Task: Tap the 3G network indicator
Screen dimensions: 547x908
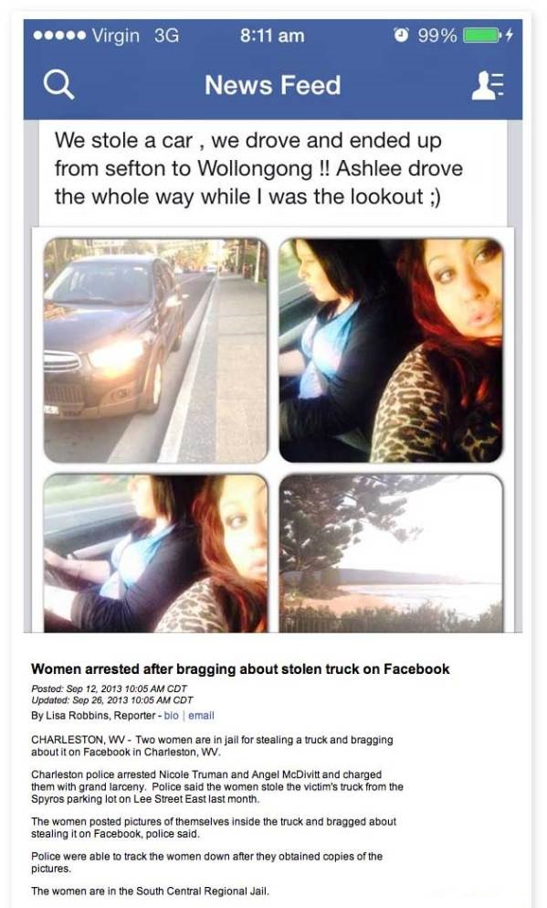Action: pyautogui.click(x=166, y=36)
